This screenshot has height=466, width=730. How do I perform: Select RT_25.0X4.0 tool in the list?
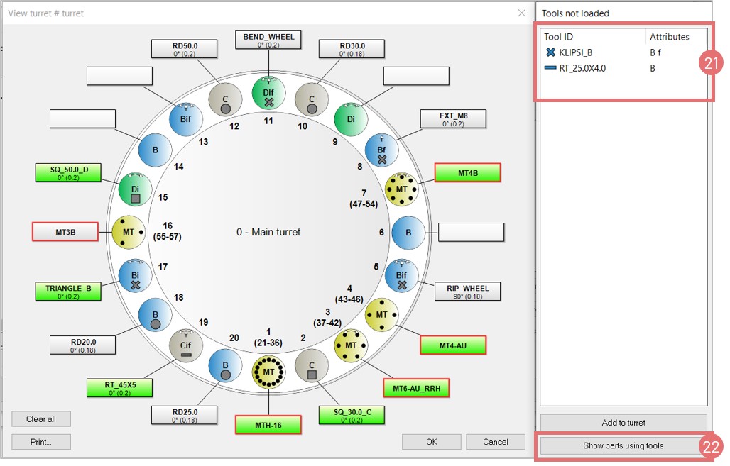582,68
